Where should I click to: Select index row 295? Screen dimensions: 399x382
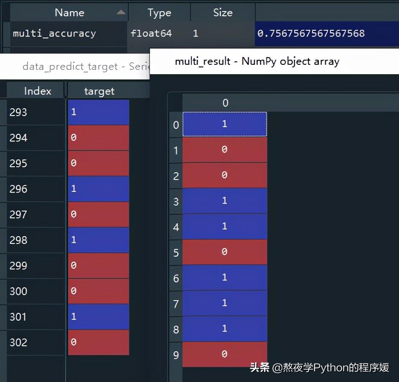(35, 163)
